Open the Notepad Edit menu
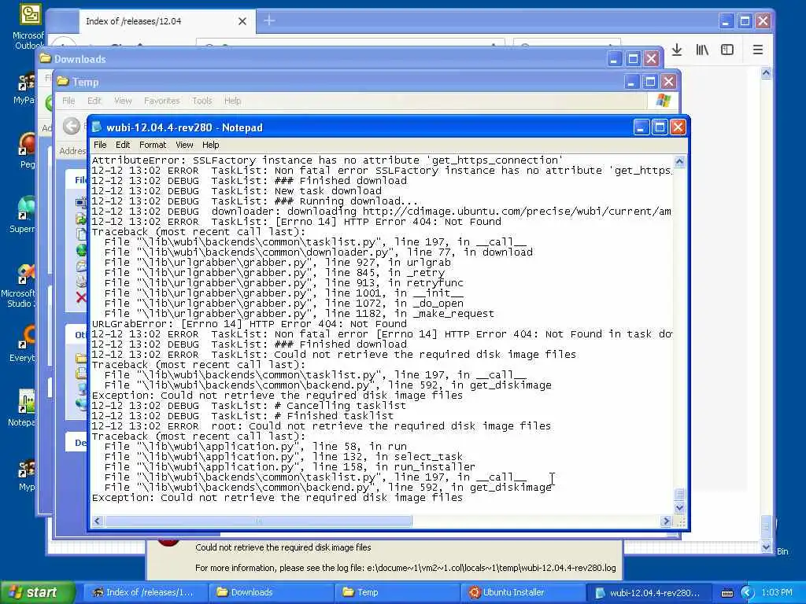 122,145
